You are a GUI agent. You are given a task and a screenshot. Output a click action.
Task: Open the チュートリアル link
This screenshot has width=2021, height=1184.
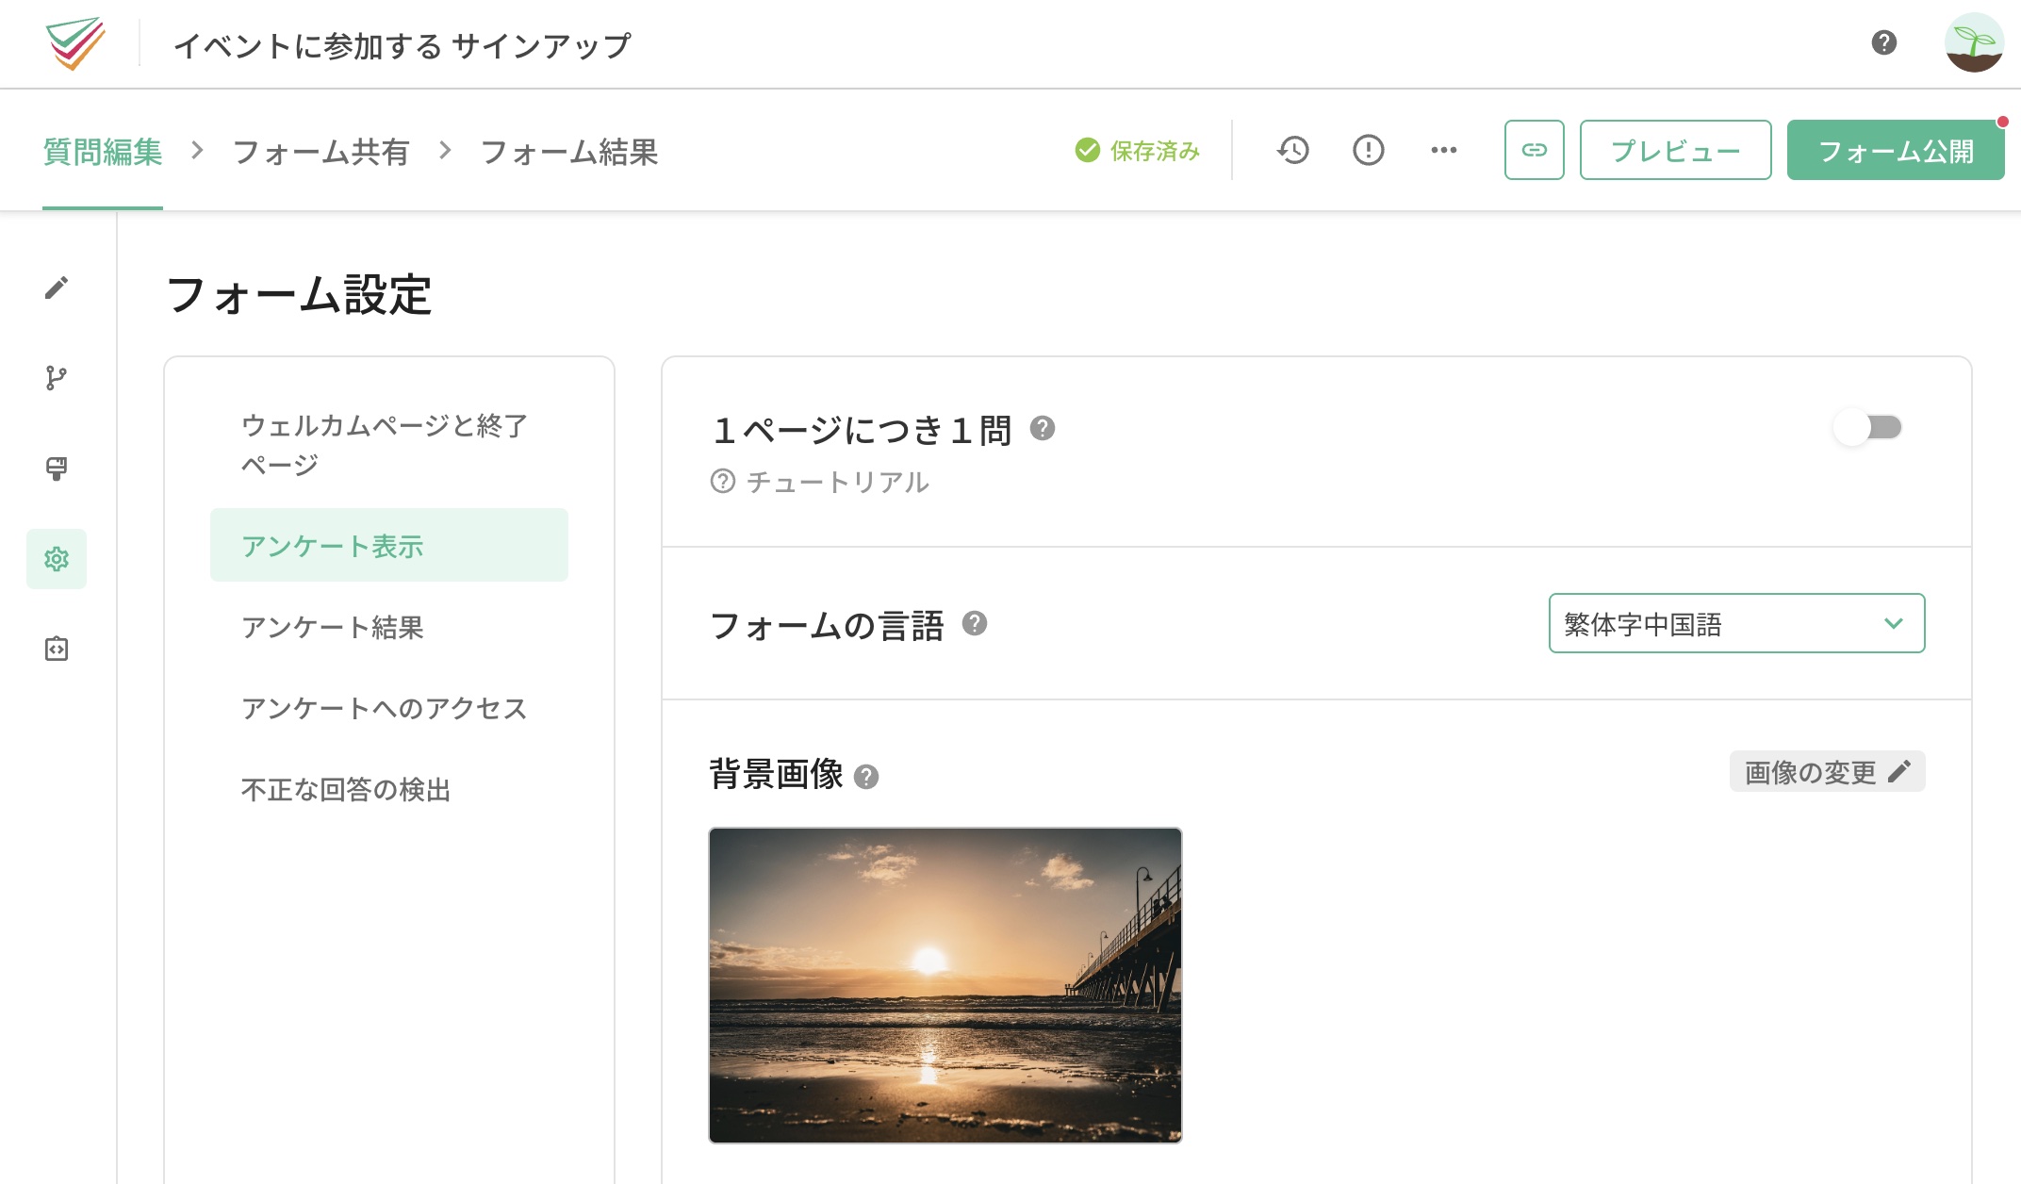click(819, 482)
